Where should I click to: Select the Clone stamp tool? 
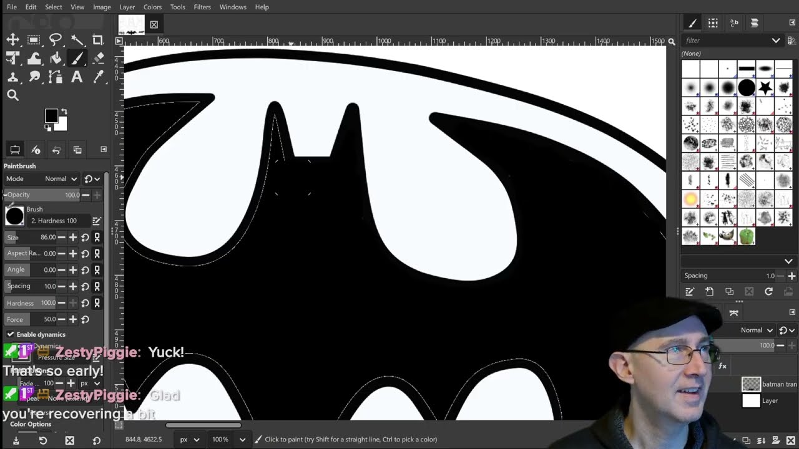pos(12,77)
